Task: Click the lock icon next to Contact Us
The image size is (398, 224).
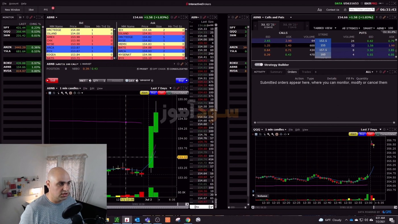Action: click(x=345, y=10)
